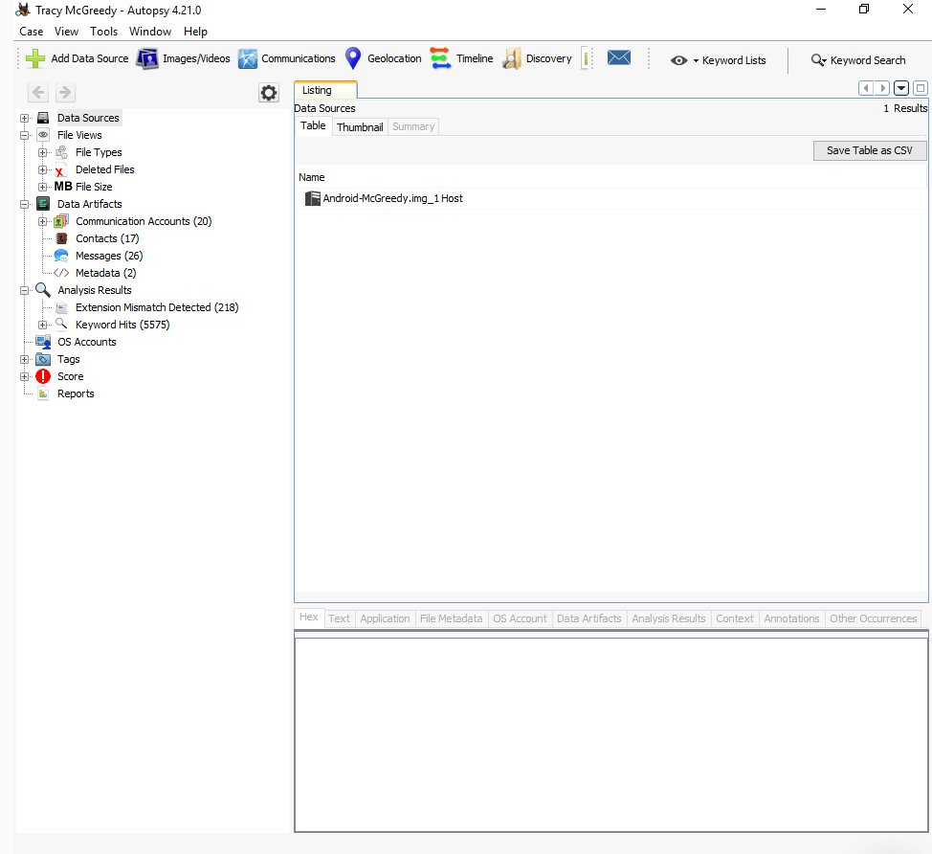Restore down the Autopsy window
The height and width of the screenshot is (854, 932).
click(x=864, y=9)
